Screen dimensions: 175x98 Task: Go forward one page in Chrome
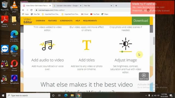click(27, 10)
